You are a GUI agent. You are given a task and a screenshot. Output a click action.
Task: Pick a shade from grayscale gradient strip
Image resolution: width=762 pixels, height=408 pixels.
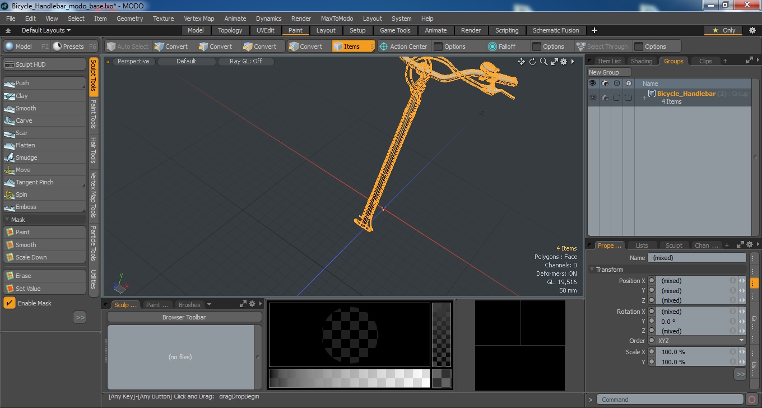(x=349, y=378)
